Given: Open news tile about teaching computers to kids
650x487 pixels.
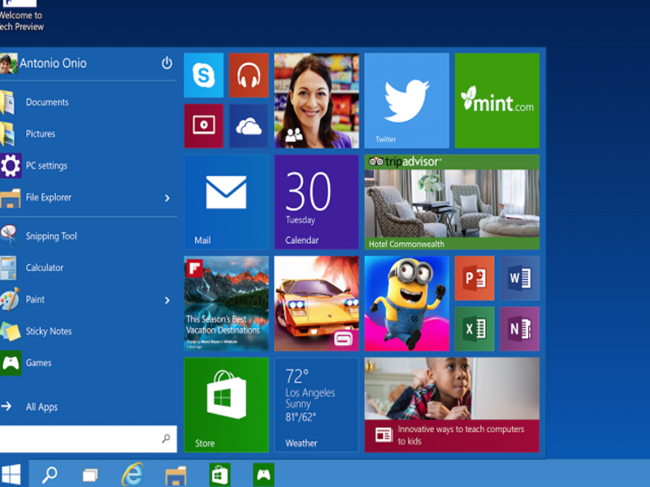Looking at the screenshot, I should [x=452, y=405].
